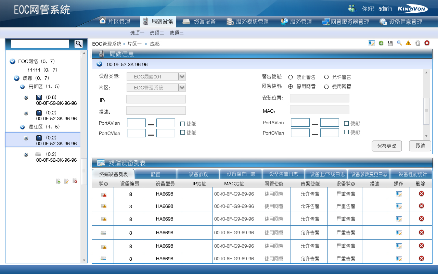
Task: Enable the right PortCVlan 使能 checkbox
Action: pyautogui.click(x=346, y=132)
